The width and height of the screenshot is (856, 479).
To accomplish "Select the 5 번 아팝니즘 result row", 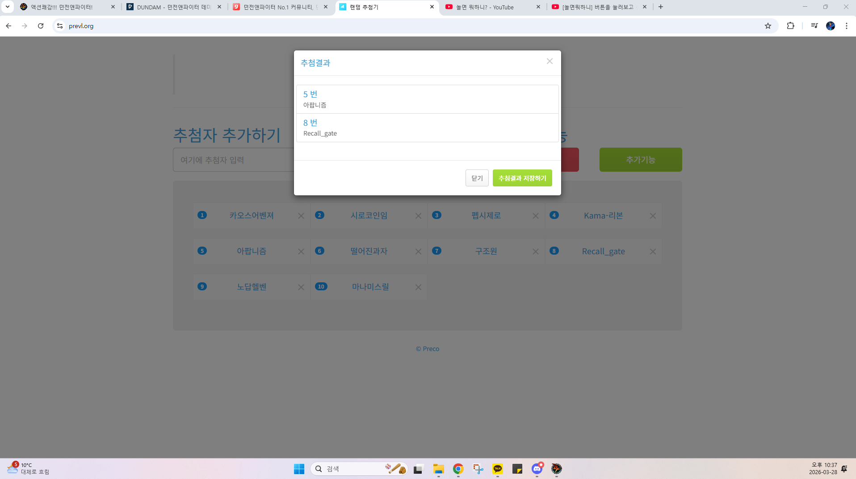I will click(427, 99).
